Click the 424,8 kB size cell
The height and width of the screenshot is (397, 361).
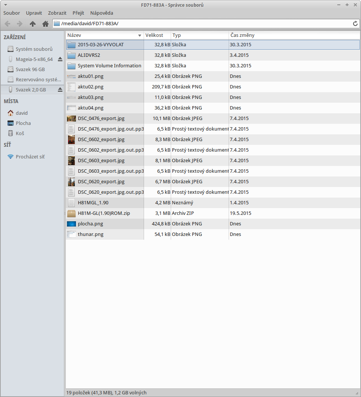point(161,224)
